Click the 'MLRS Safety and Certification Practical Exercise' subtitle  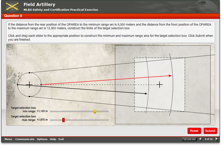[x=61, y=10]
